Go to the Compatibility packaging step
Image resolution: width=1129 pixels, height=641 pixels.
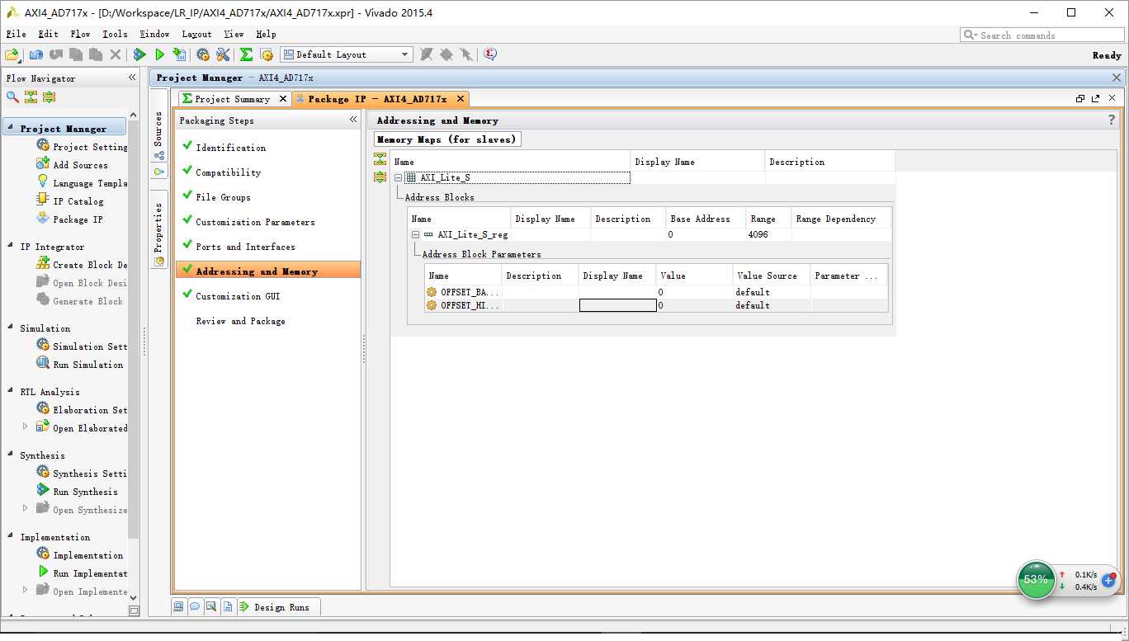click(228, 172)
